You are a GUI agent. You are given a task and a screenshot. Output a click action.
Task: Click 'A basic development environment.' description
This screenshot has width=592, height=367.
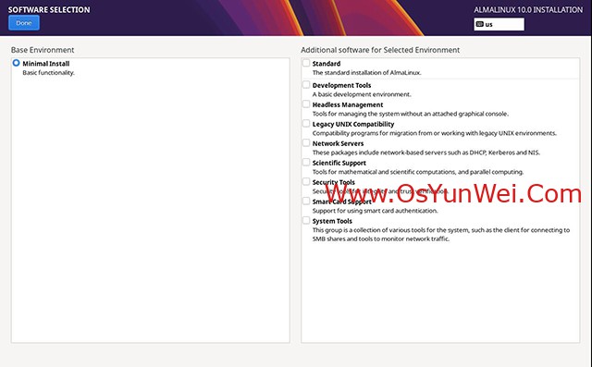click(362, 94)
